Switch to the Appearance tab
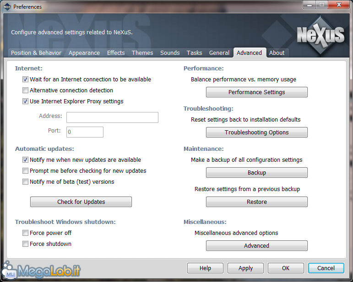353x282 pixels. click(x=84, y=53)
